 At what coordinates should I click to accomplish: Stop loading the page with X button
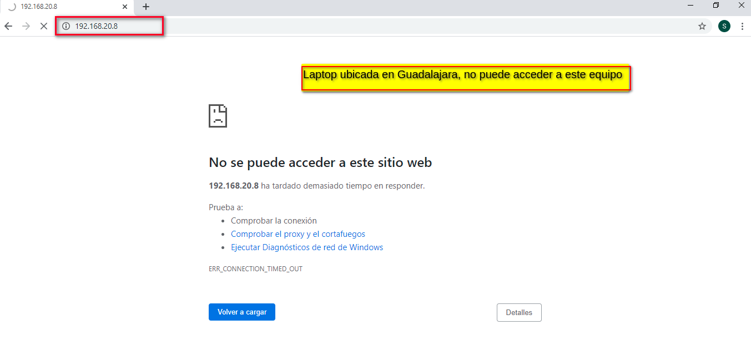click(x=44, y=26)
